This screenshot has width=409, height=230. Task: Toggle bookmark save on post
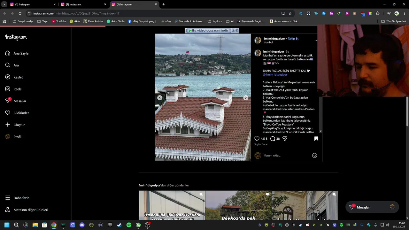(316, 139)
